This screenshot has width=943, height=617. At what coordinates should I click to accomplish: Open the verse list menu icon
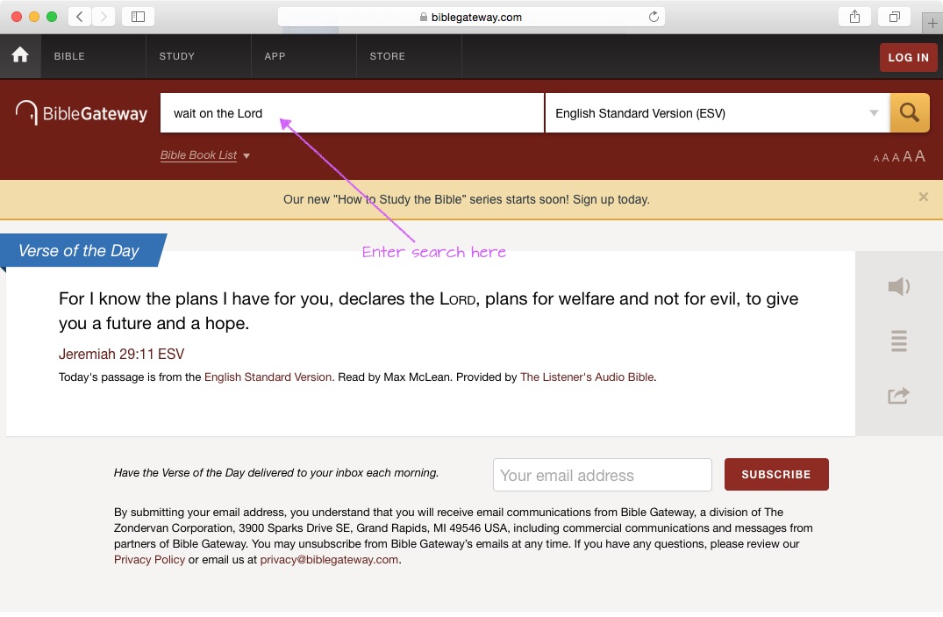[898, 341]
